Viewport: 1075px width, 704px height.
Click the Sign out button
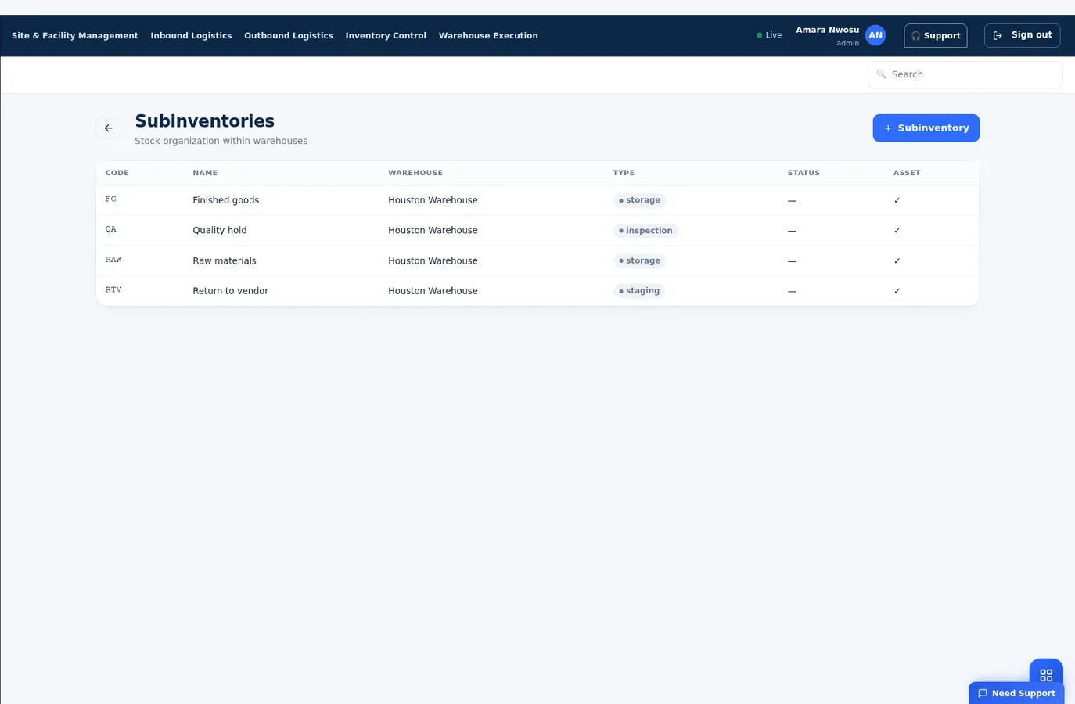click(1023, 35)
